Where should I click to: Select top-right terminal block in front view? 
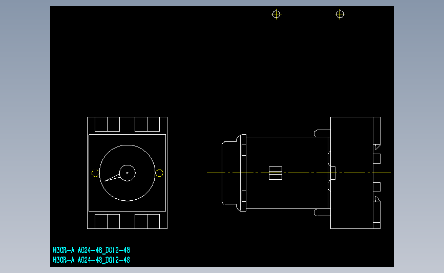point(147,124)
